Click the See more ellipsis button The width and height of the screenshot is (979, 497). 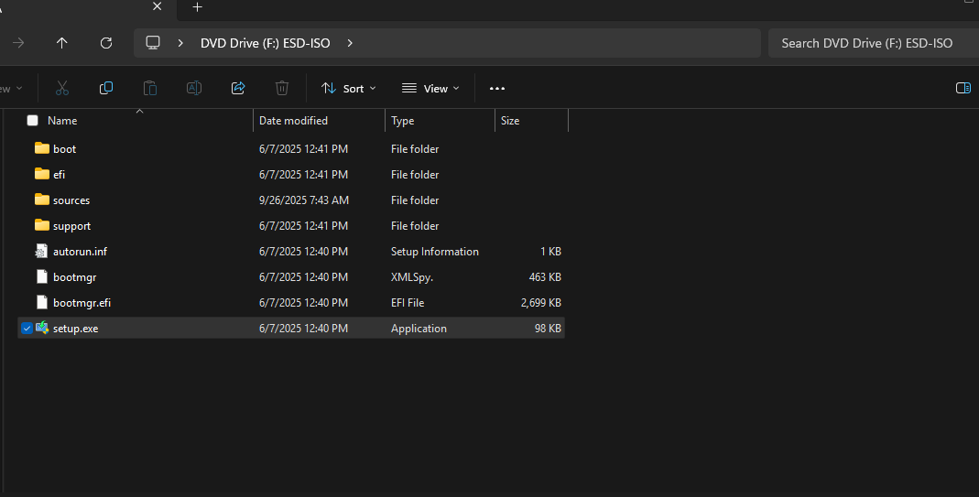[x=497, y=89]
